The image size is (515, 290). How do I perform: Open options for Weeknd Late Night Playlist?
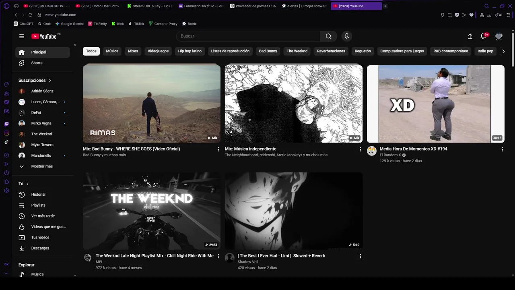click(218, 256)
